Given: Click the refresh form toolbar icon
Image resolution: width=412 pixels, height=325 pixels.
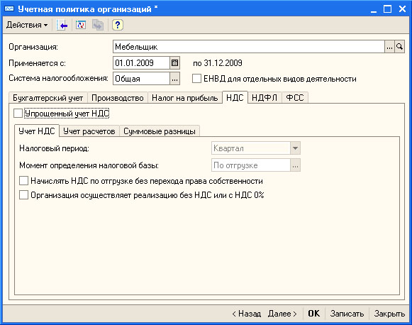Looking at the screenshot, I should [x=81, y=25].
